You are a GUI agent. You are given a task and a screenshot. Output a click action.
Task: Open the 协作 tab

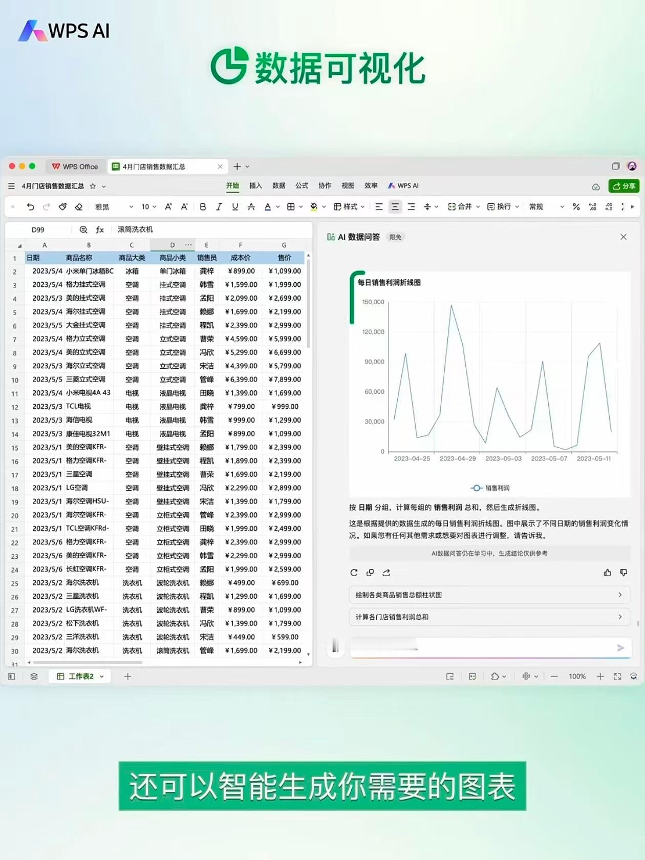pos(325,185)
